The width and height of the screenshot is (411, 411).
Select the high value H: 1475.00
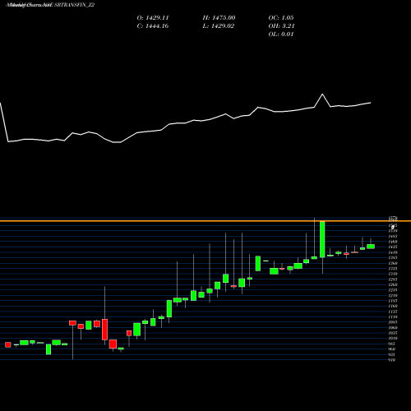click(x=219, y=18)
